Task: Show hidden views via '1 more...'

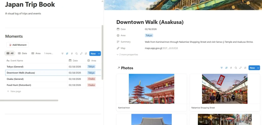Action: 48,53
